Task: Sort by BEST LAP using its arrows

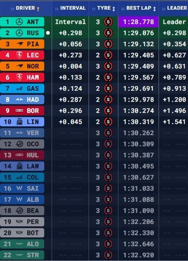Action: pos(154,8)
